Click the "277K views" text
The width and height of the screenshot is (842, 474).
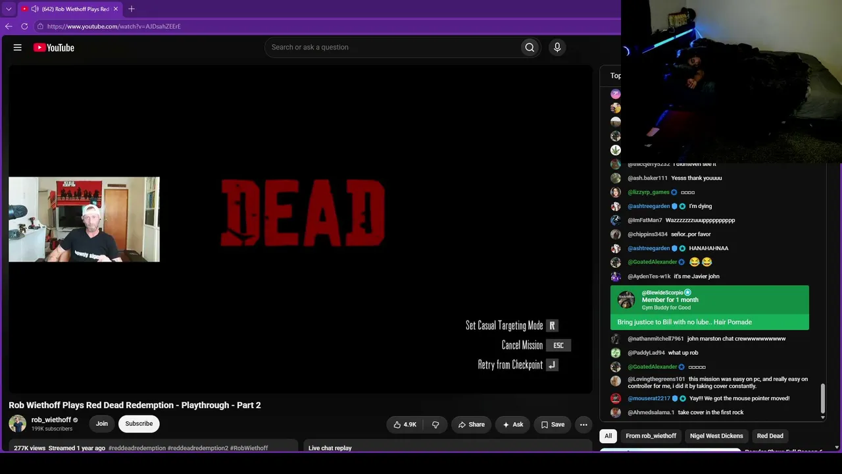coord(30,448)
